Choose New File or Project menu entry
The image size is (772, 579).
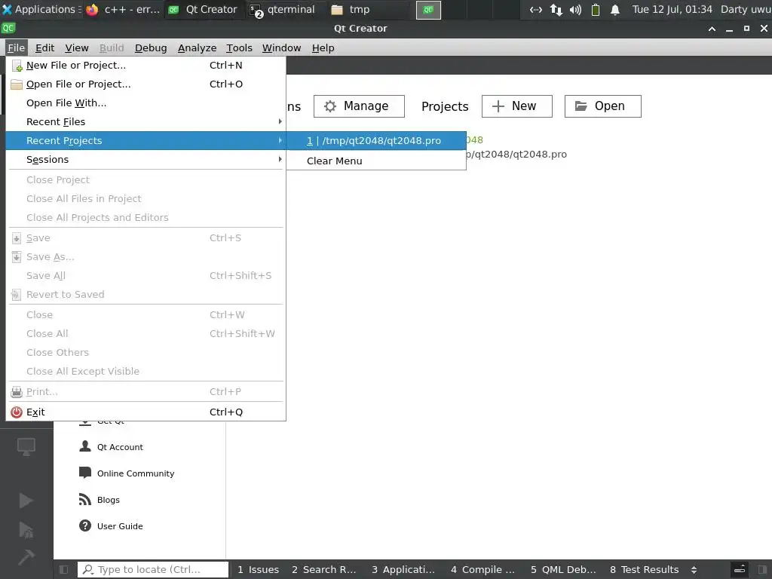[146, 66]
